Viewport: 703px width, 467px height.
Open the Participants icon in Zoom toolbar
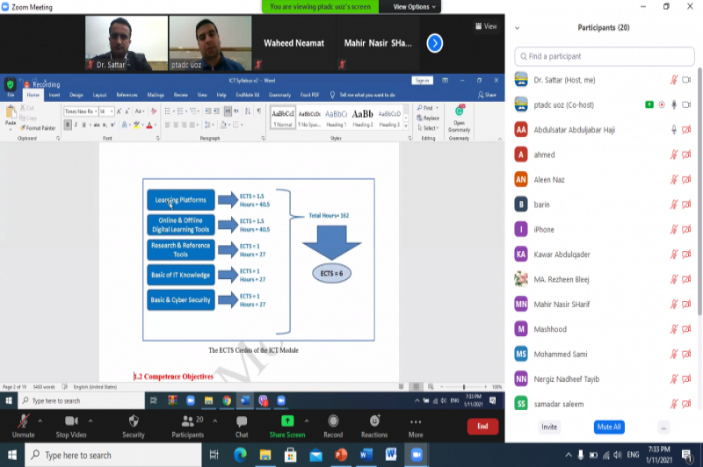pyautogui.click(x=187, y=422)
